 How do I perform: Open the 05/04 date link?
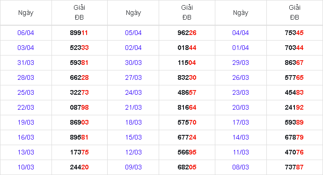pos(133,33)
